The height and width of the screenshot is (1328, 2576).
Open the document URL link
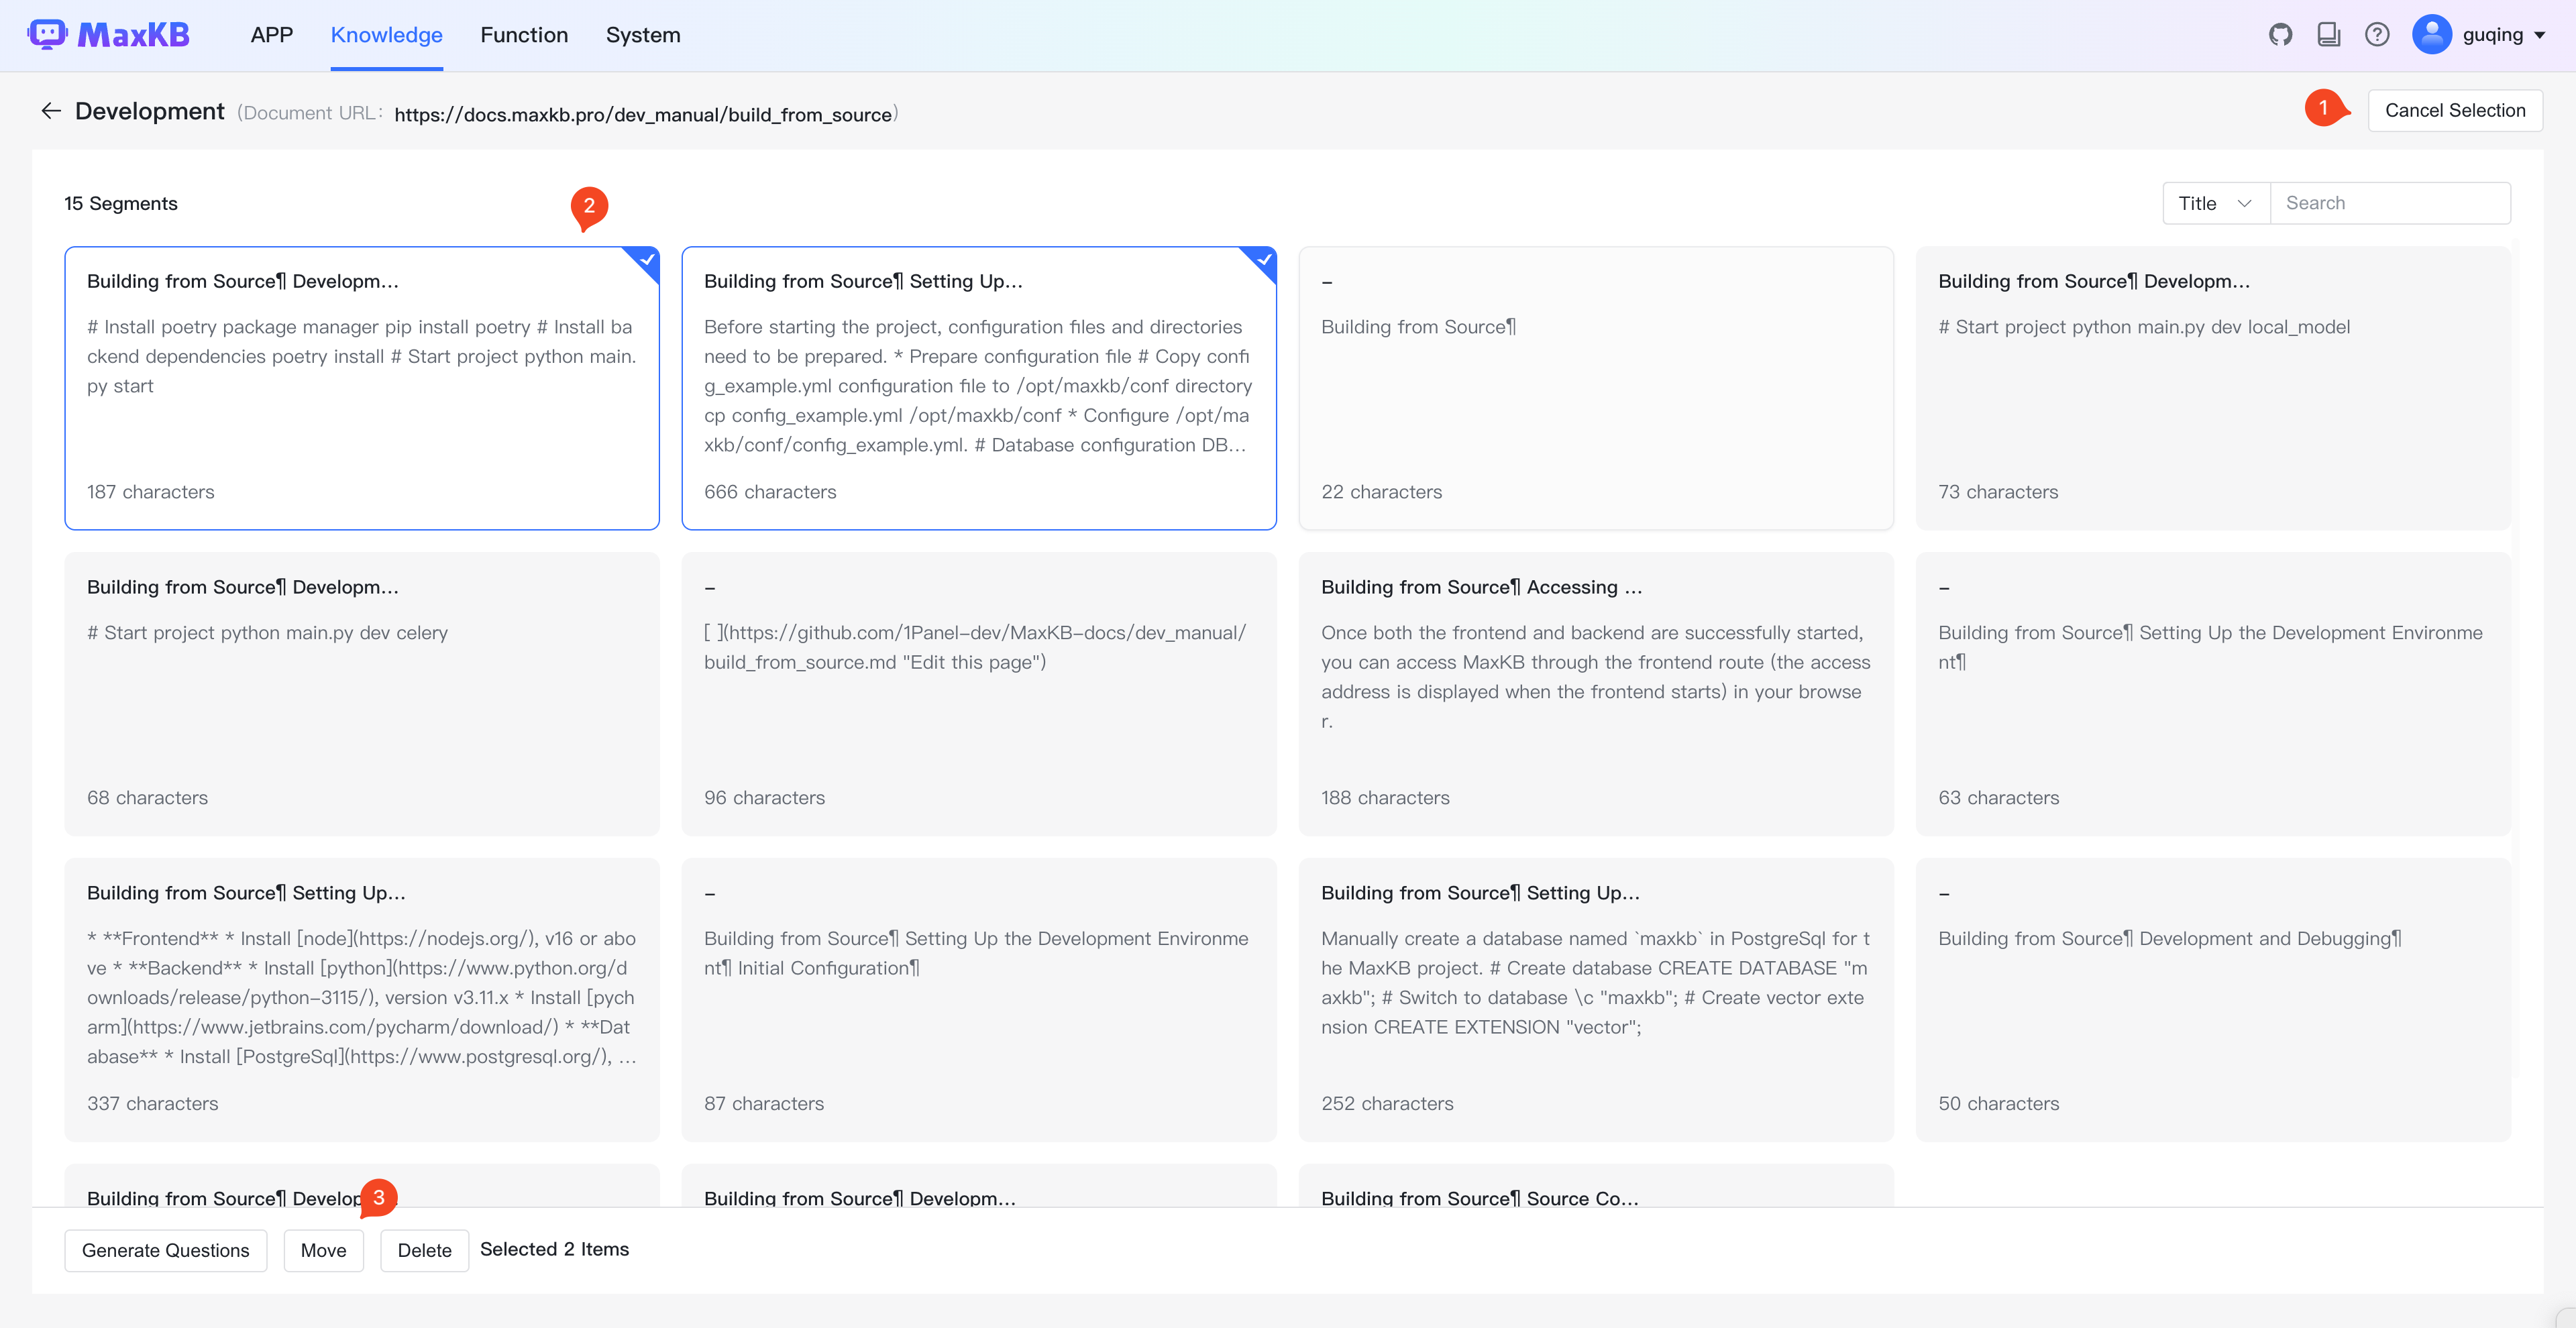point(643,114)
